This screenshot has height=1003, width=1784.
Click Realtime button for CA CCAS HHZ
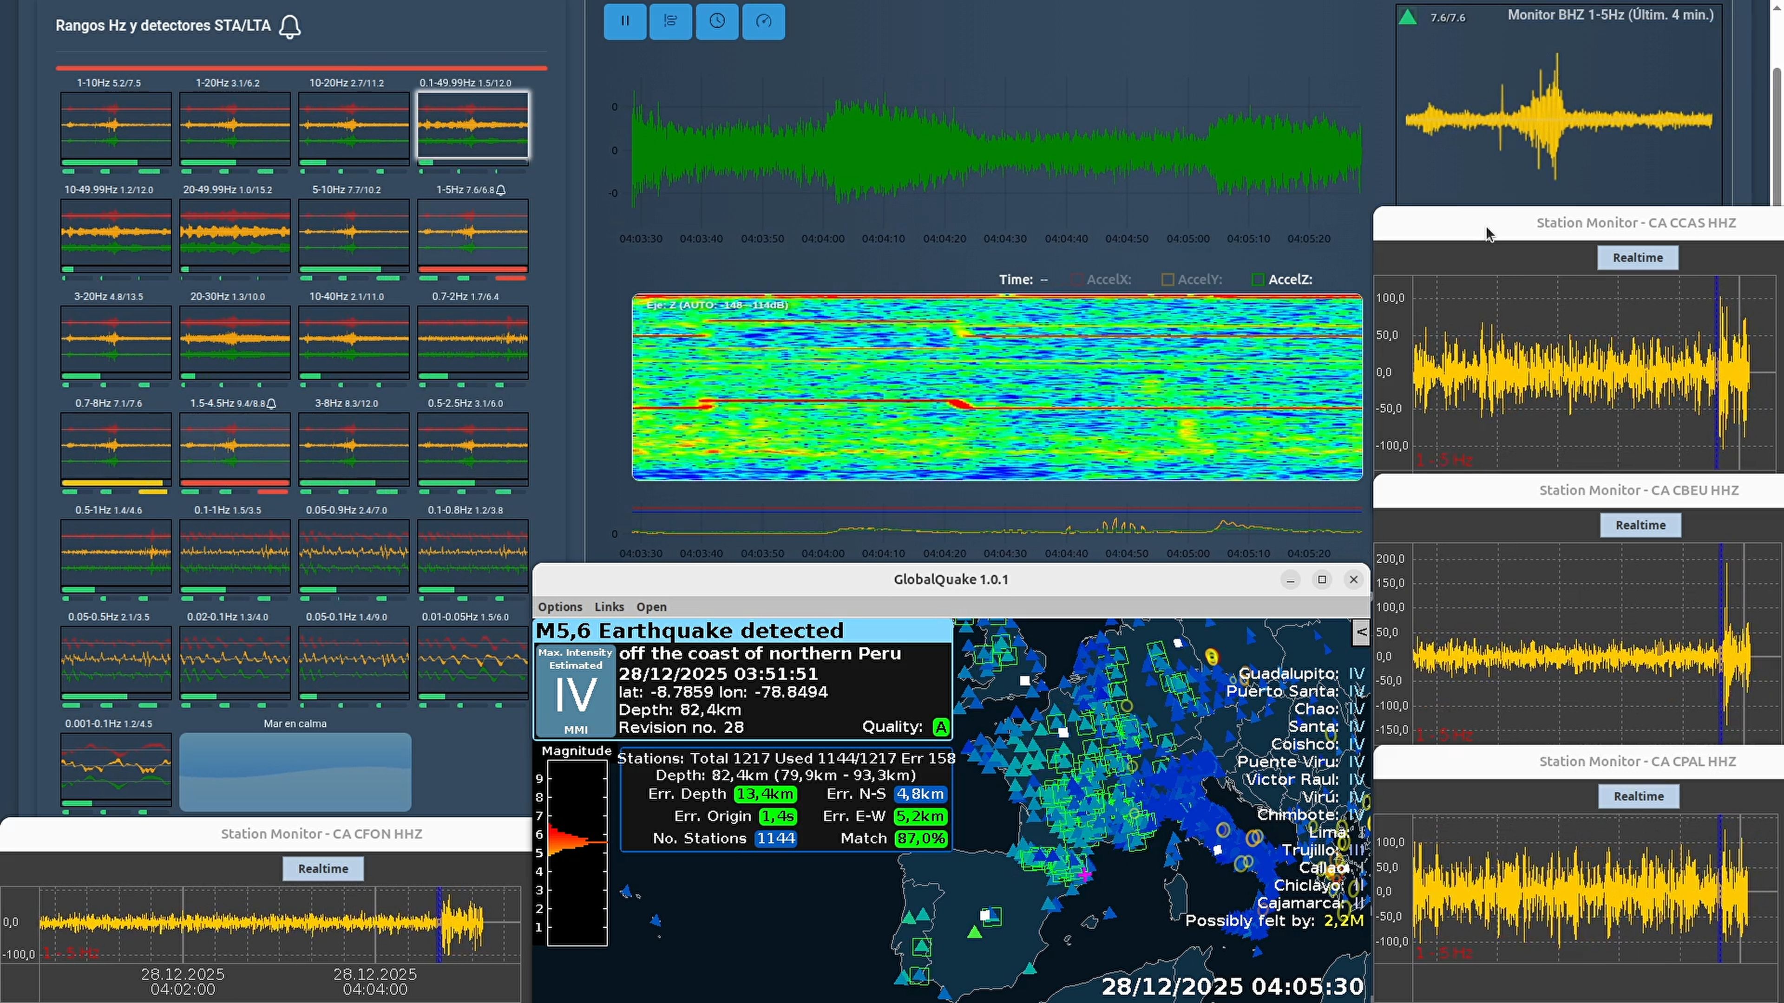[x=1637, y=258]
